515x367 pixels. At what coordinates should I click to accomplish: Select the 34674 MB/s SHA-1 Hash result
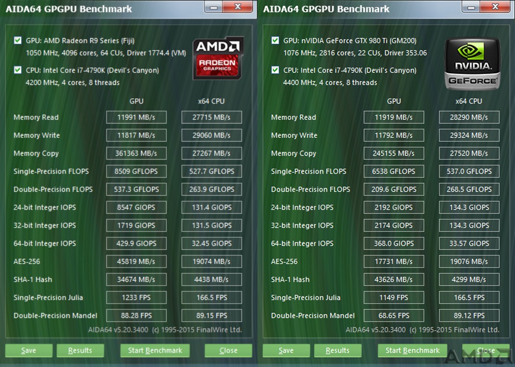(x=136, y=279)
